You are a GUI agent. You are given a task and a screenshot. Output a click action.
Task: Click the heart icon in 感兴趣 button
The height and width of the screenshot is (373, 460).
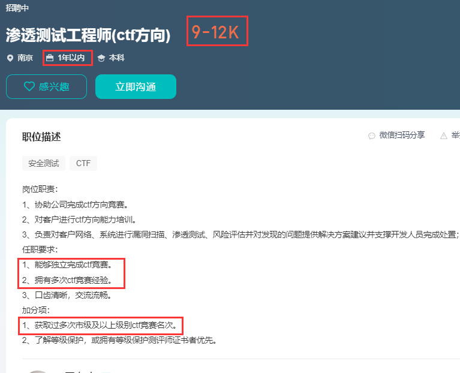(x=29, y=86)
